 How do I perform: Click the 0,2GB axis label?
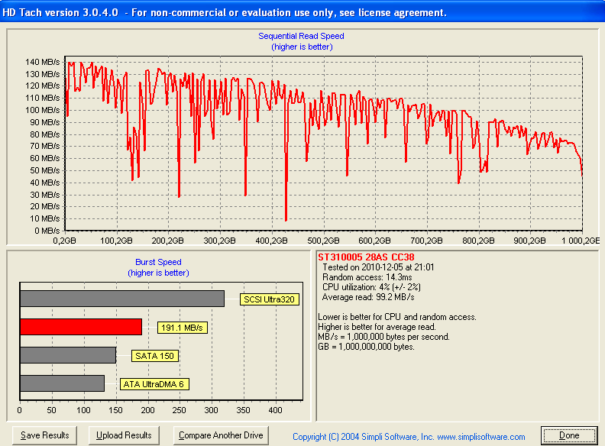[64, 241]
